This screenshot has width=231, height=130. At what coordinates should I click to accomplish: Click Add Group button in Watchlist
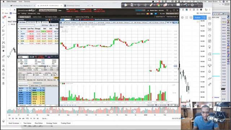tap(44, 25)
